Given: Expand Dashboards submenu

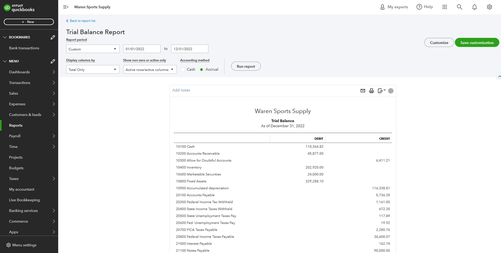Looking at the screenshot, I should click(54, 72).
